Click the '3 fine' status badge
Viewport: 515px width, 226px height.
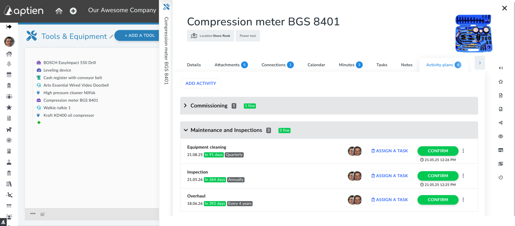pos(284,130)
